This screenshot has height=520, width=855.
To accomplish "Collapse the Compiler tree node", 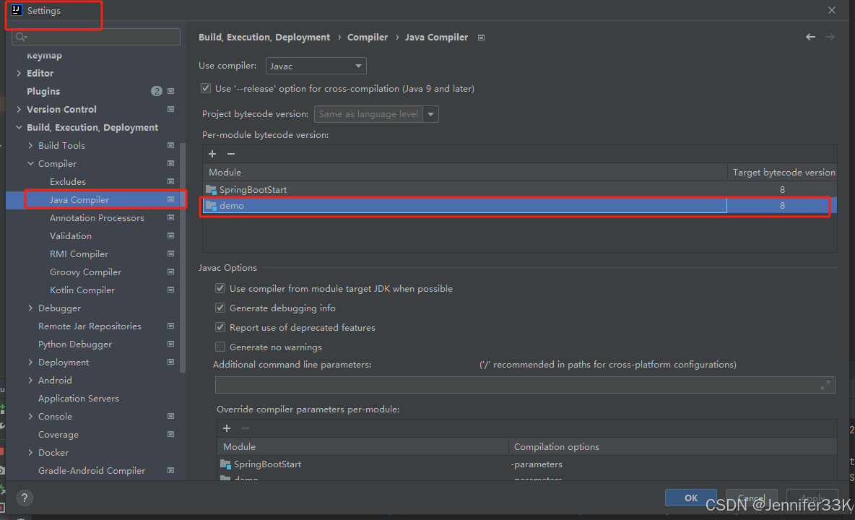I will click(29, 163).
